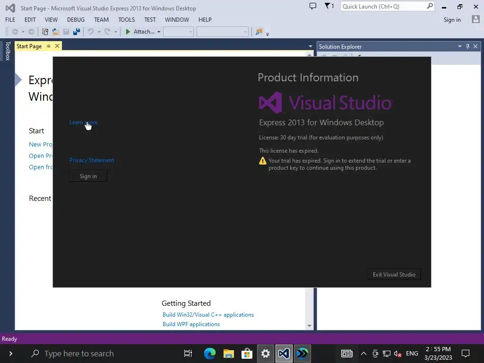Expand the Redo history dropdown arrow
This screenshot has height=363, width=484.
click(116, 32)
